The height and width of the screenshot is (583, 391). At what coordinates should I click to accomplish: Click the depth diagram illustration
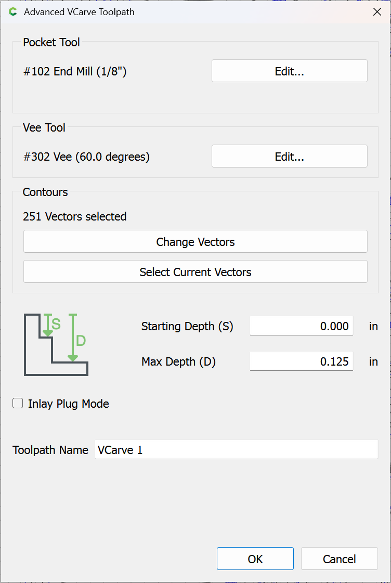pos(56,344)
